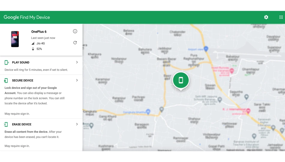Click 'Device will ring for 5 minutes' text

[x=36, y=70]
